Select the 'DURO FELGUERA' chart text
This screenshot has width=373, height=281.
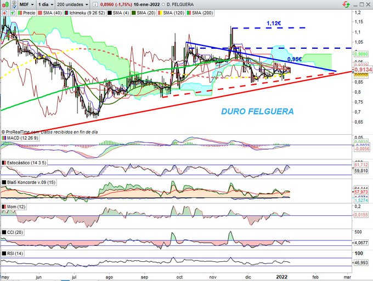pyautogui.click(x=257, y=111)
